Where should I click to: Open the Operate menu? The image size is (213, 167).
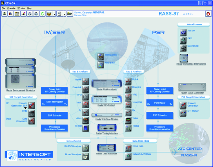[x=11, y=8]
